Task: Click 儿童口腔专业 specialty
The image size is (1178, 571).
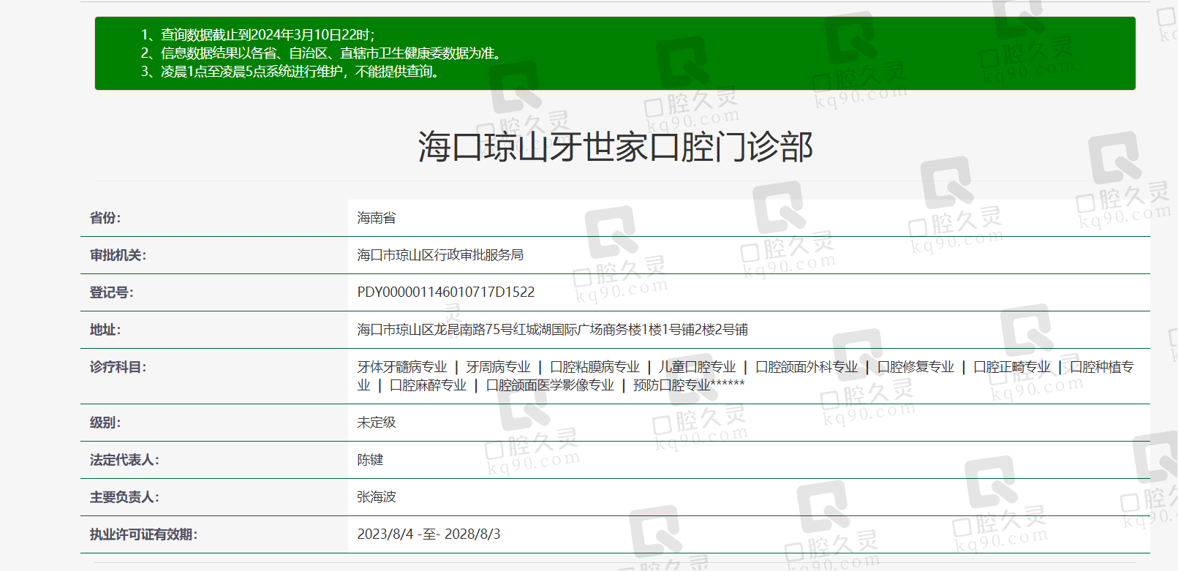Action: pos(697,367)
